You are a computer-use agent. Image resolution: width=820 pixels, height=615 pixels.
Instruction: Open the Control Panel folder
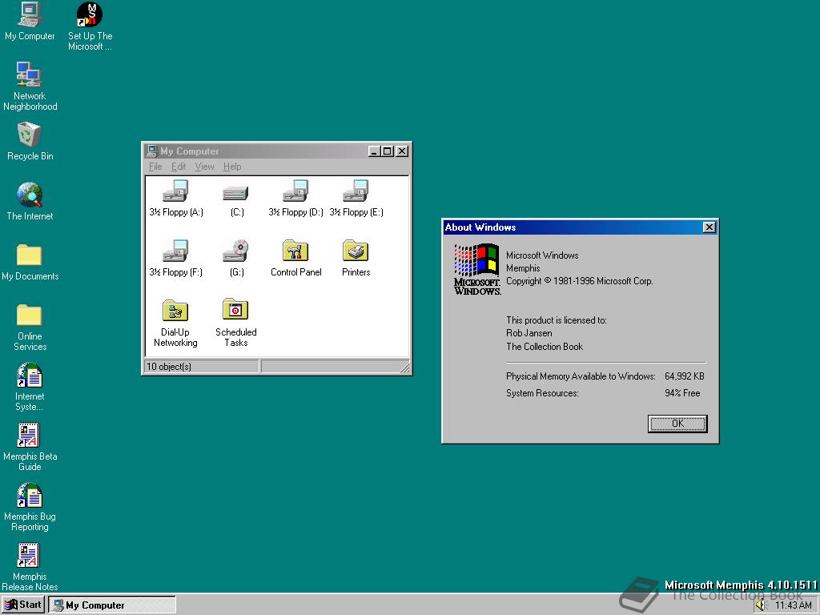295,251
